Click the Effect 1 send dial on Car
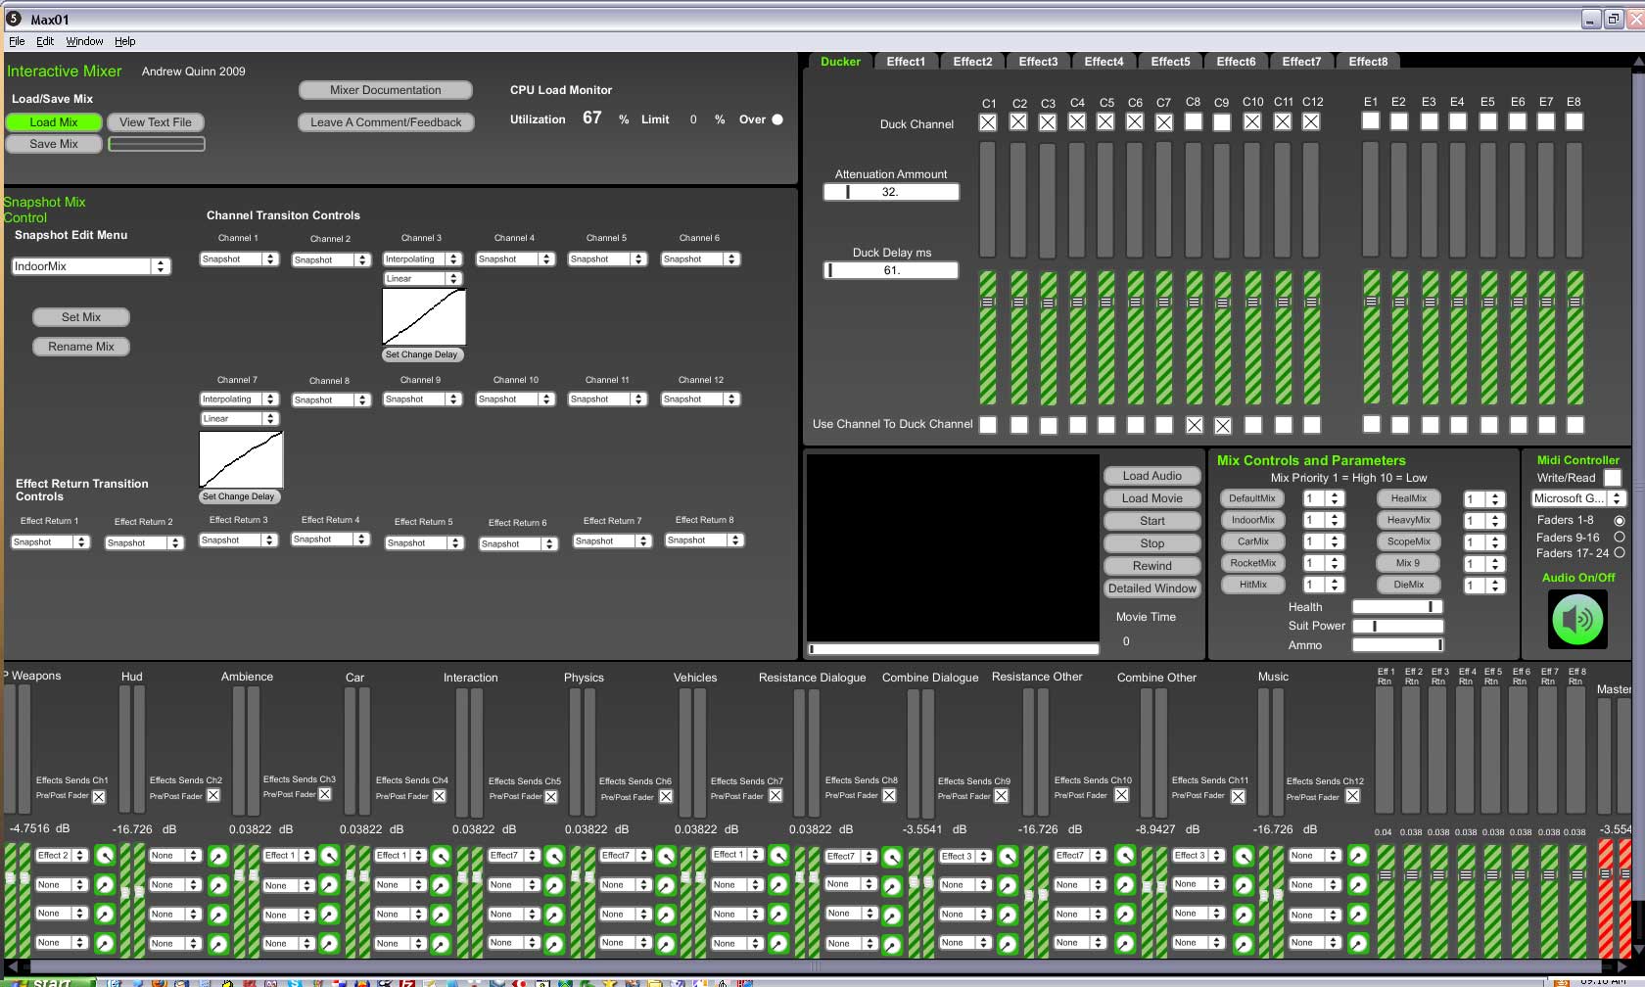Viewport: 1645px width, 987px height. [x=441, y=856]
